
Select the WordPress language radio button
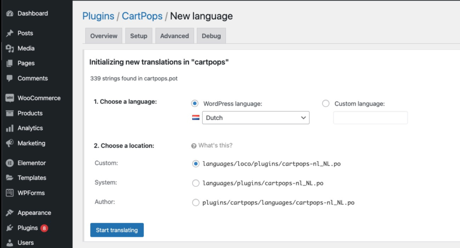click(195, 103)
